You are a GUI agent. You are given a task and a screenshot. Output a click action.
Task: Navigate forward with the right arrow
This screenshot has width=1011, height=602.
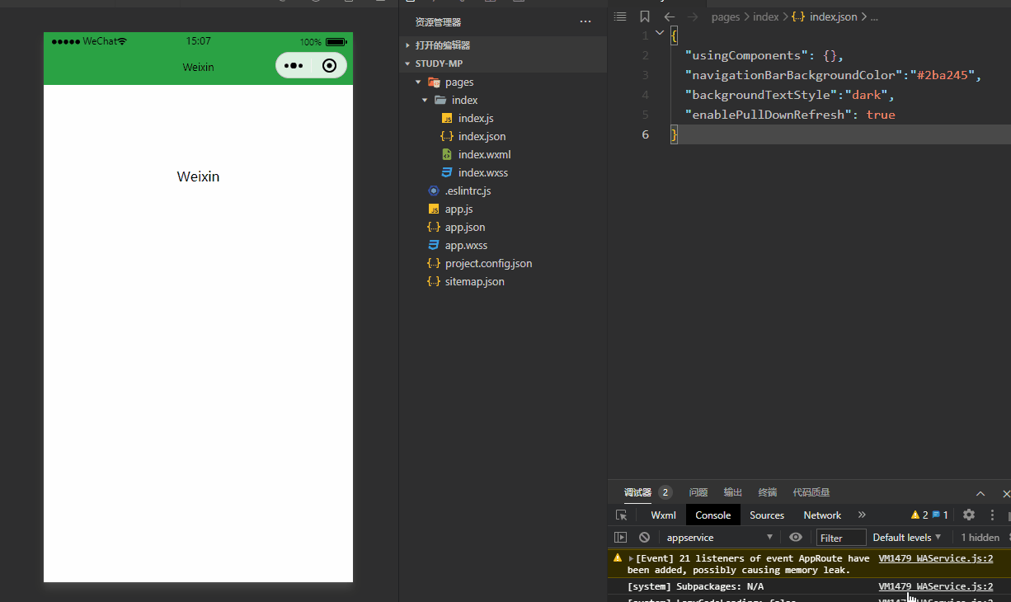point(694,16)
